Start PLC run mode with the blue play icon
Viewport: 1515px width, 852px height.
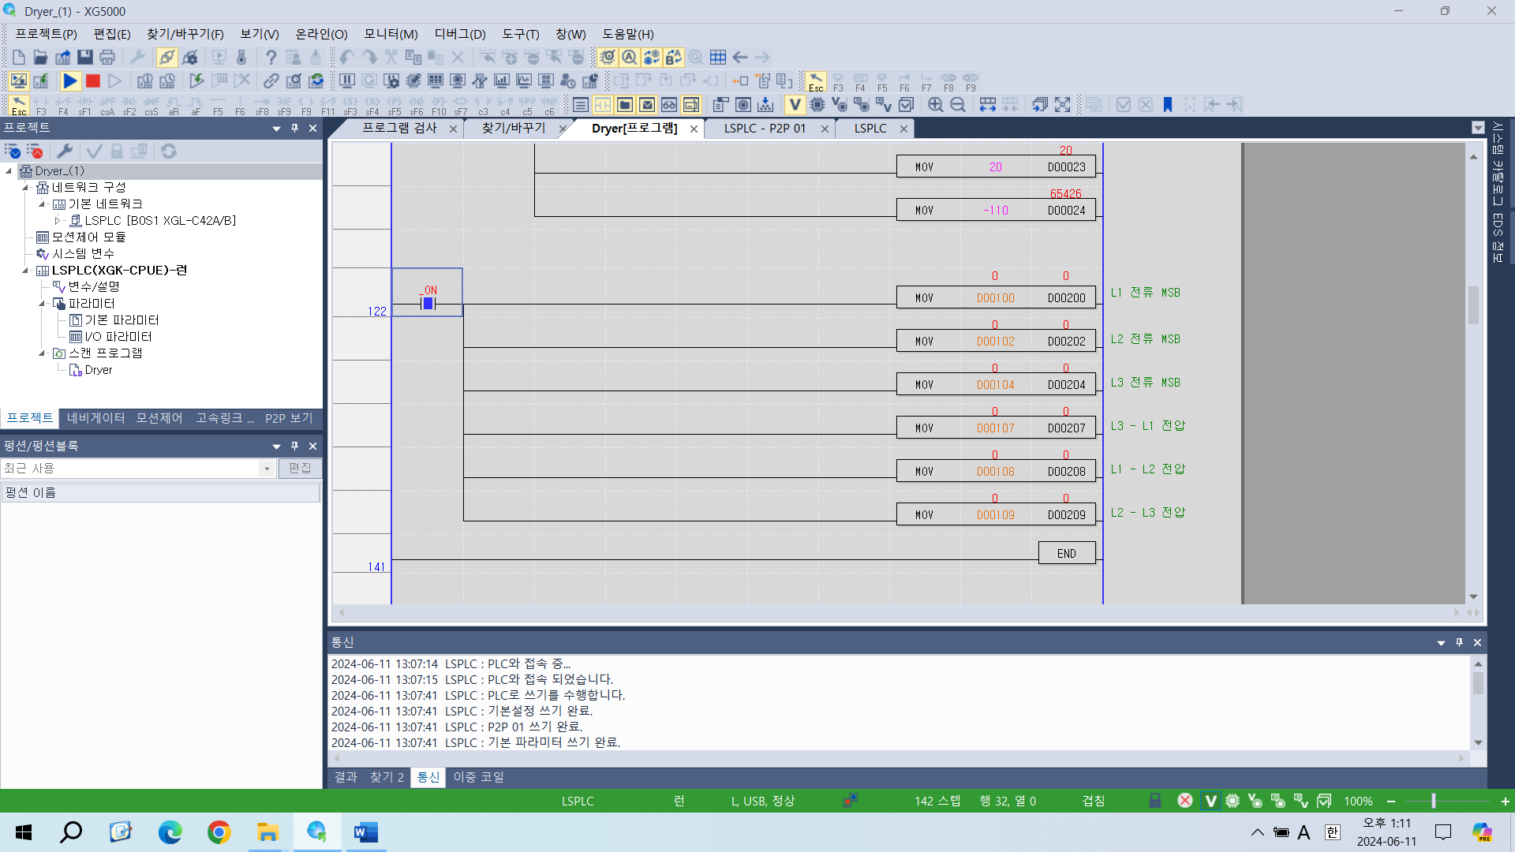click(x=69, y=80)
